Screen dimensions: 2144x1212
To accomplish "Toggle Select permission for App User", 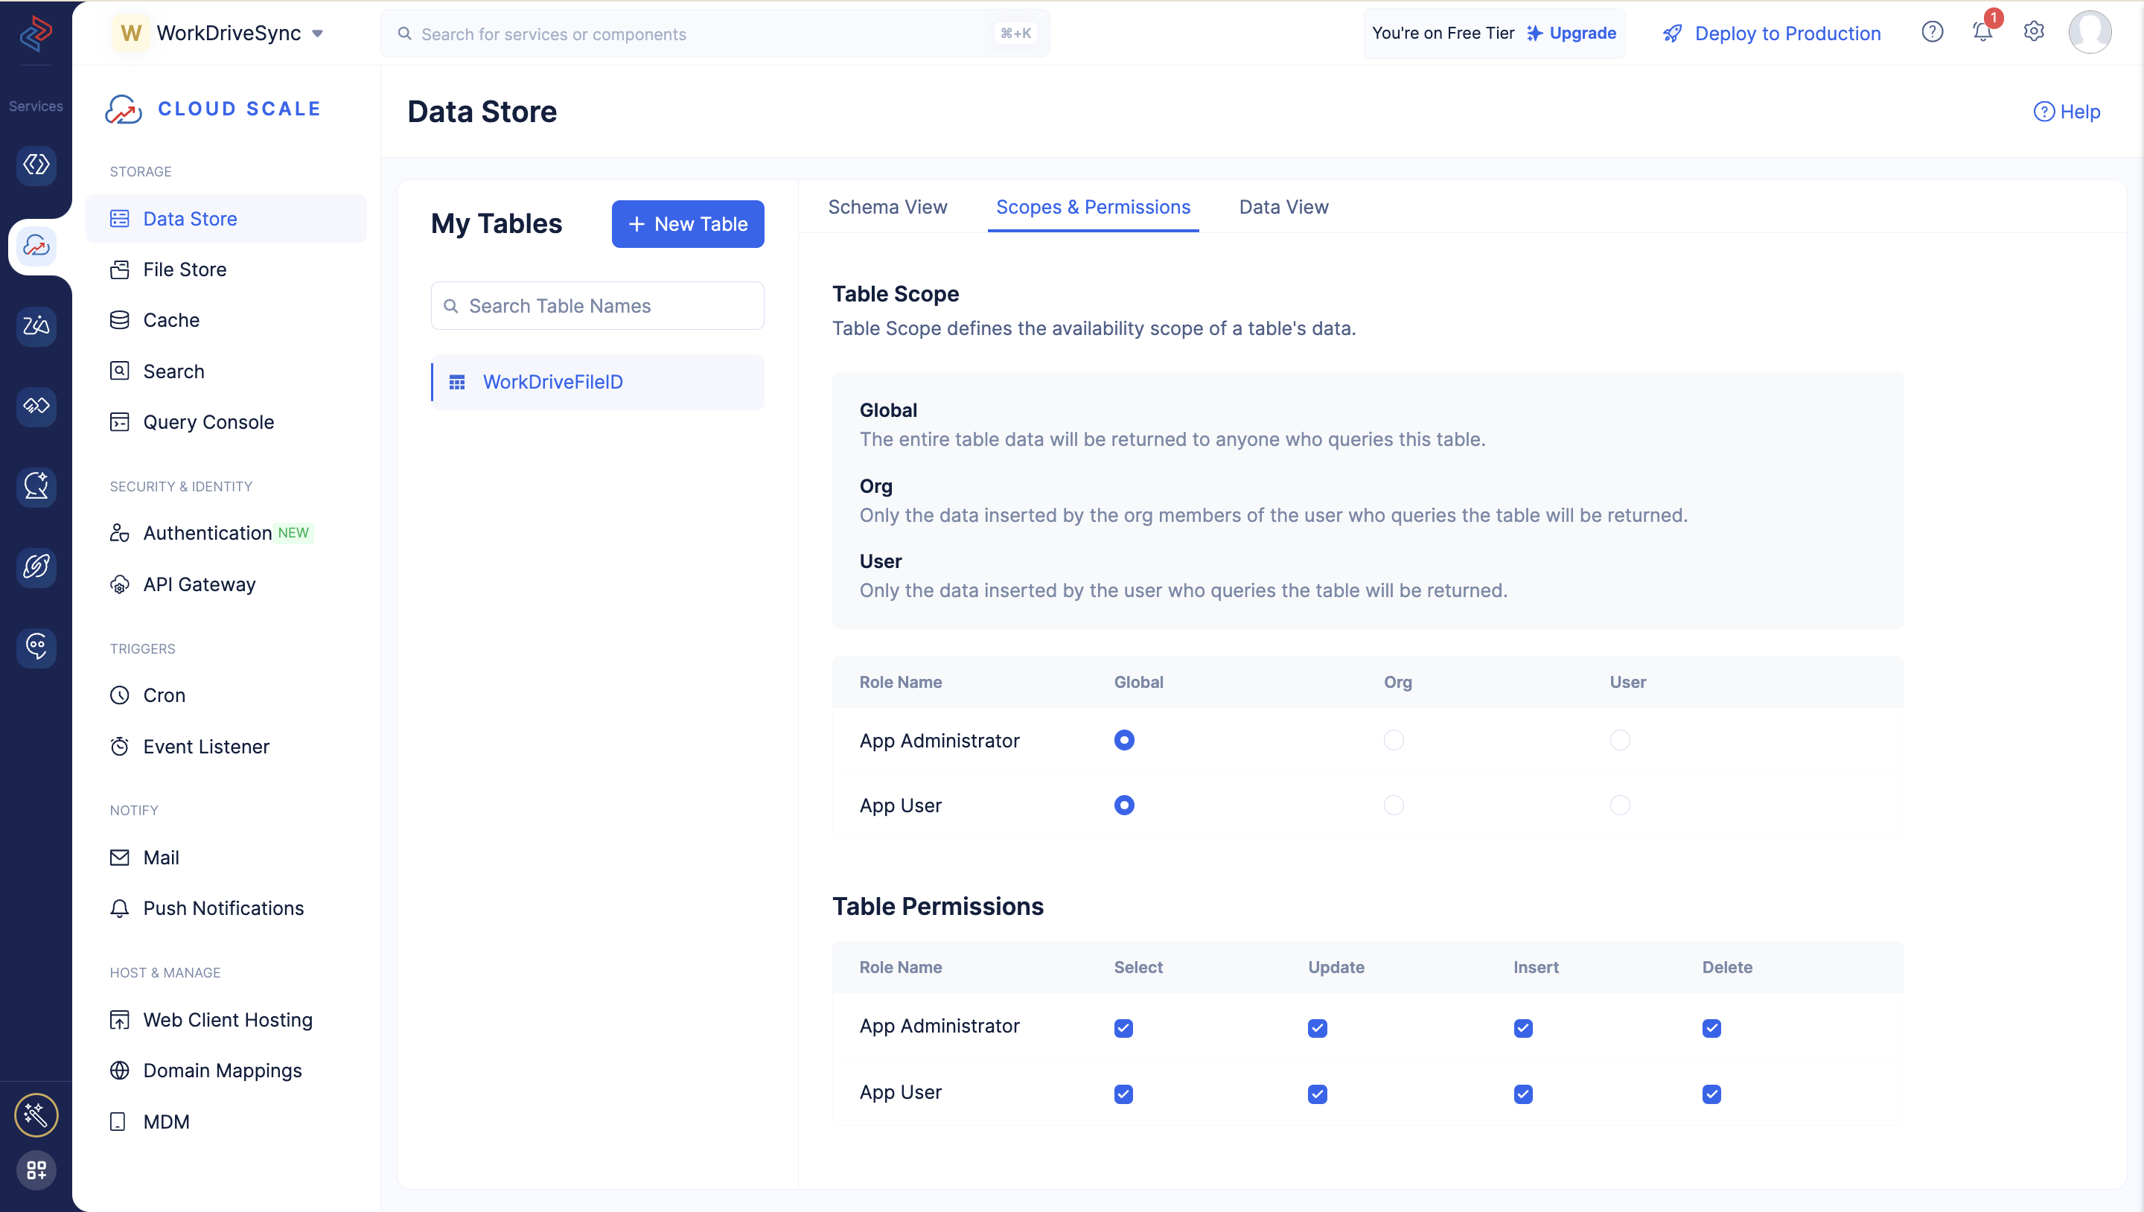I will click(x=1123, y=1094).
